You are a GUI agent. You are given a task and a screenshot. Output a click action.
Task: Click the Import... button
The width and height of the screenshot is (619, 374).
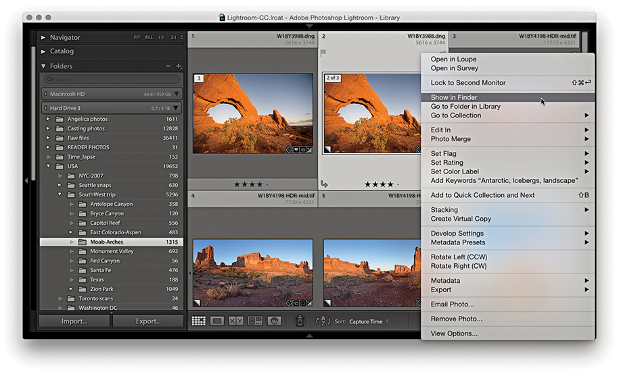(x=74, y=321)
